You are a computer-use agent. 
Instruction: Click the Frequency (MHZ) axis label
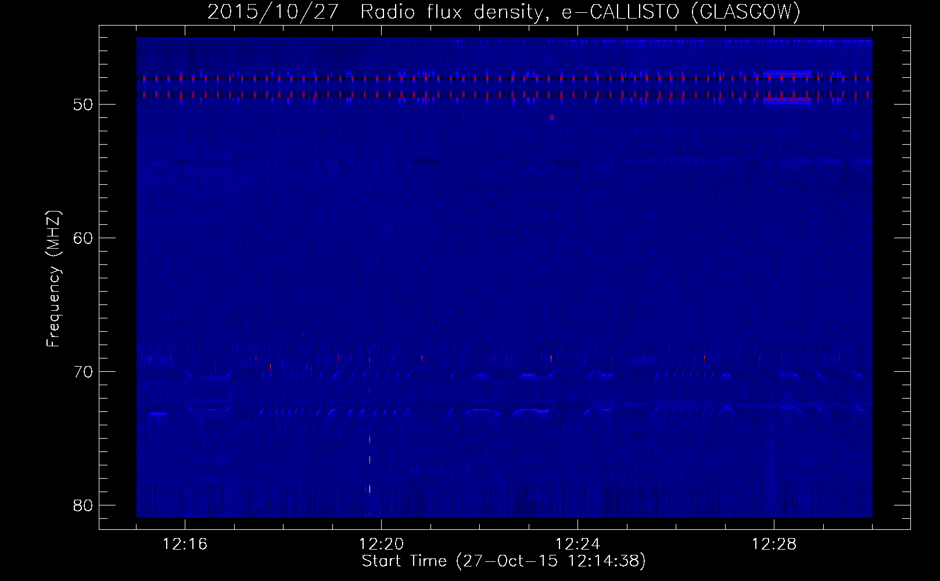53,279
